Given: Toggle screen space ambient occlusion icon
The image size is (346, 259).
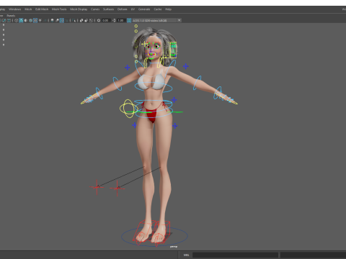Looking at the screenshot, I should [x=52, y=20].
